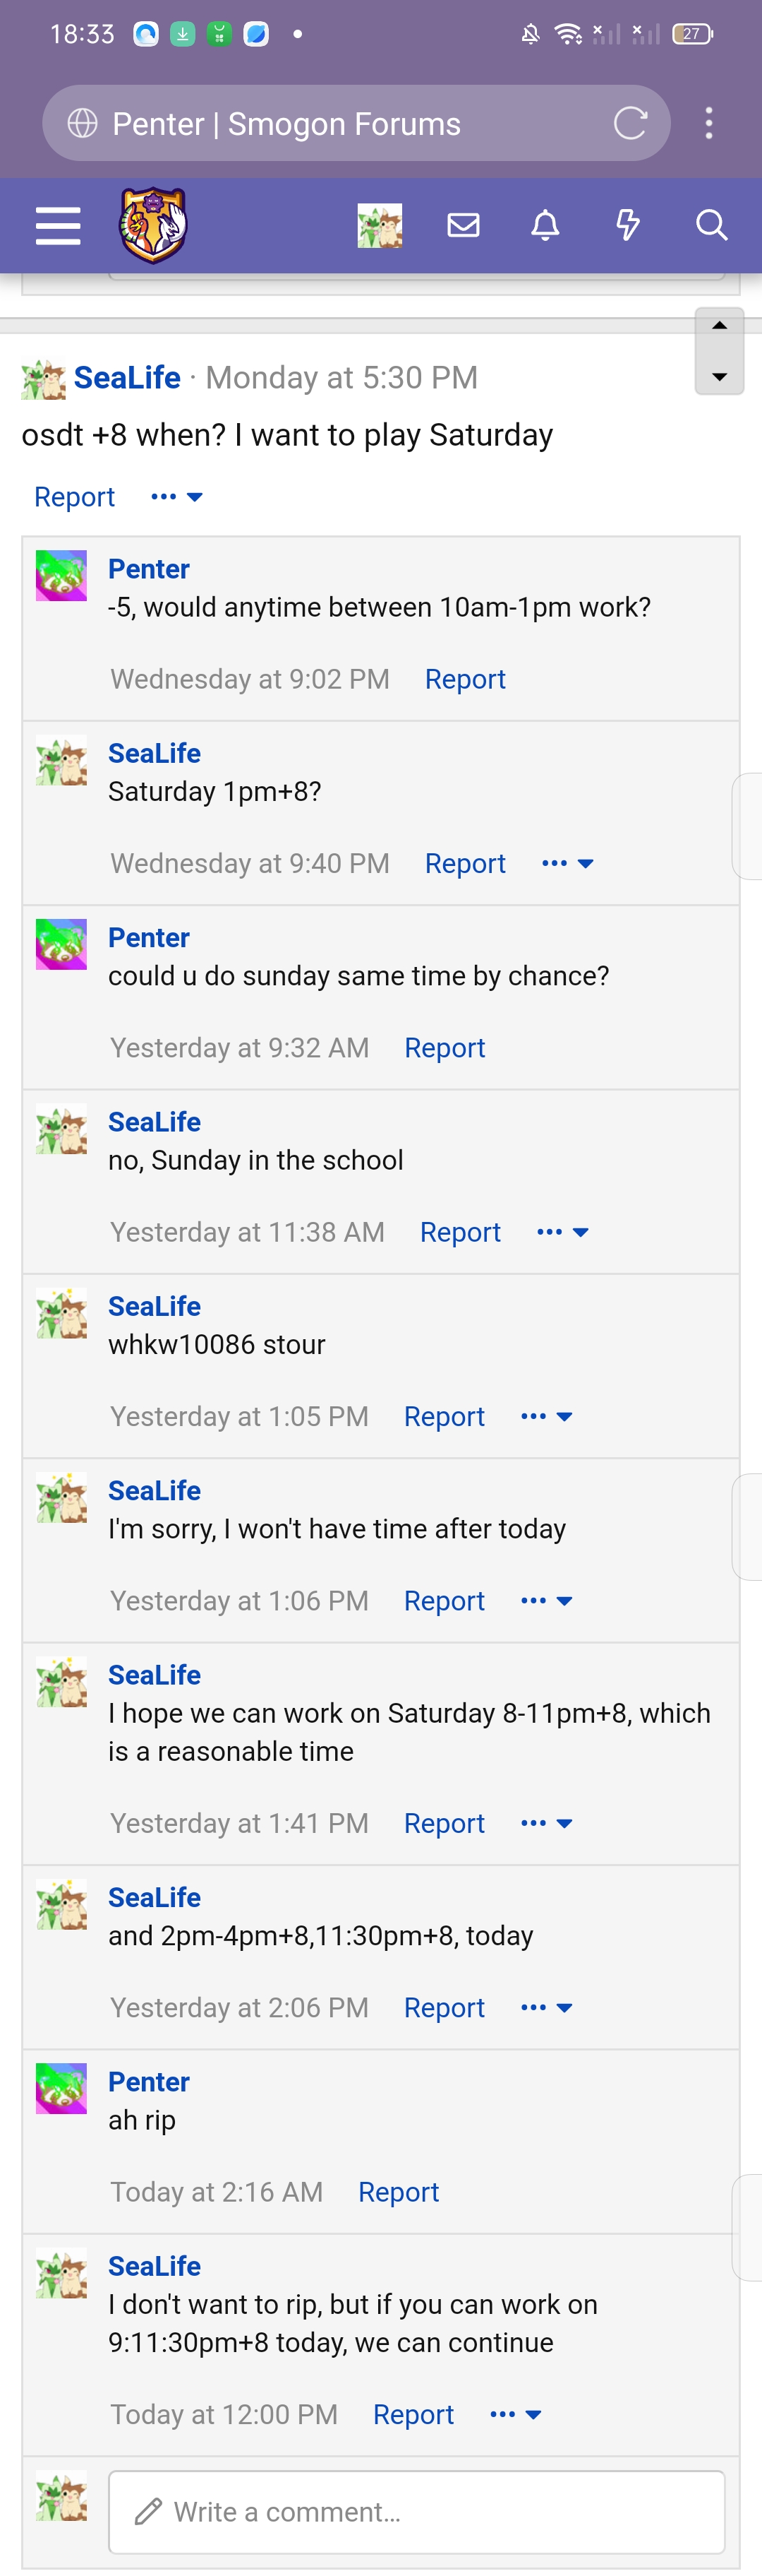Tap the Smogon Forums logo
762x2576 pixels.
pos(153,225)
